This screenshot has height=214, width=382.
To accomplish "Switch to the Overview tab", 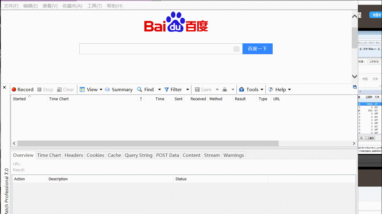I will (x=23, y=155).
